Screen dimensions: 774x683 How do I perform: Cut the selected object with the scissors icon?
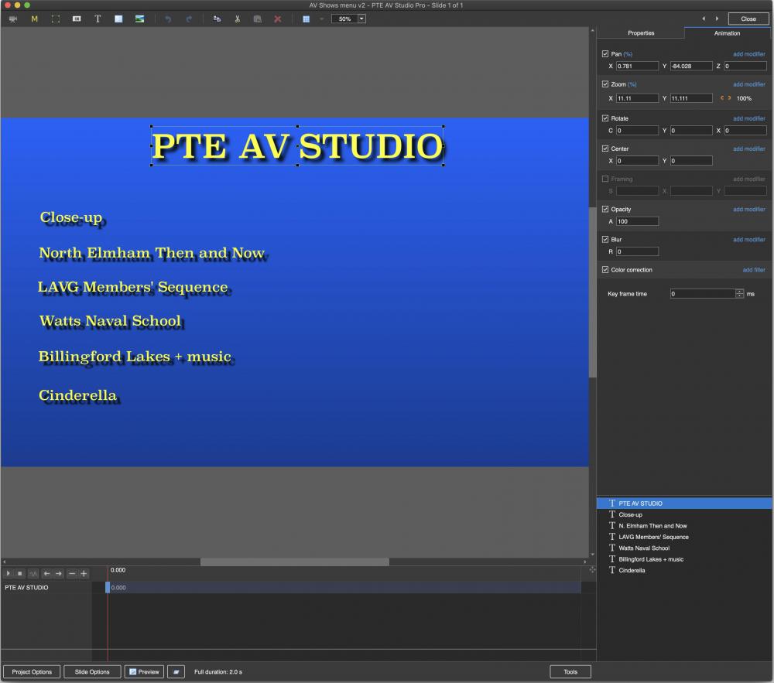(238, 19)
